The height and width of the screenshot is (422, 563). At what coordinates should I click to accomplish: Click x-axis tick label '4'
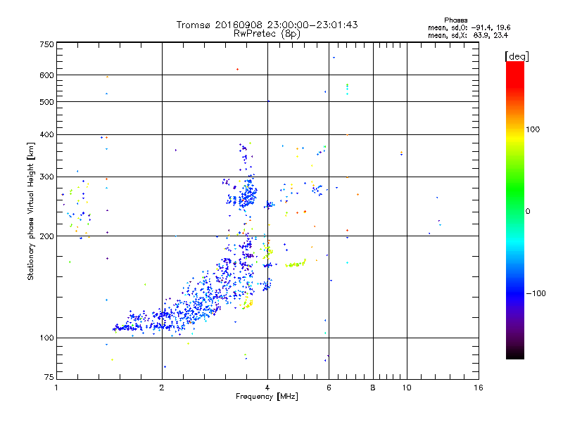[x=267, y=388]
